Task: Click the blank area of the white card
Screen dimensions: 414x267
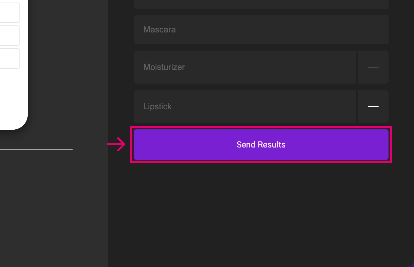Action: click(x=13, y=99)
